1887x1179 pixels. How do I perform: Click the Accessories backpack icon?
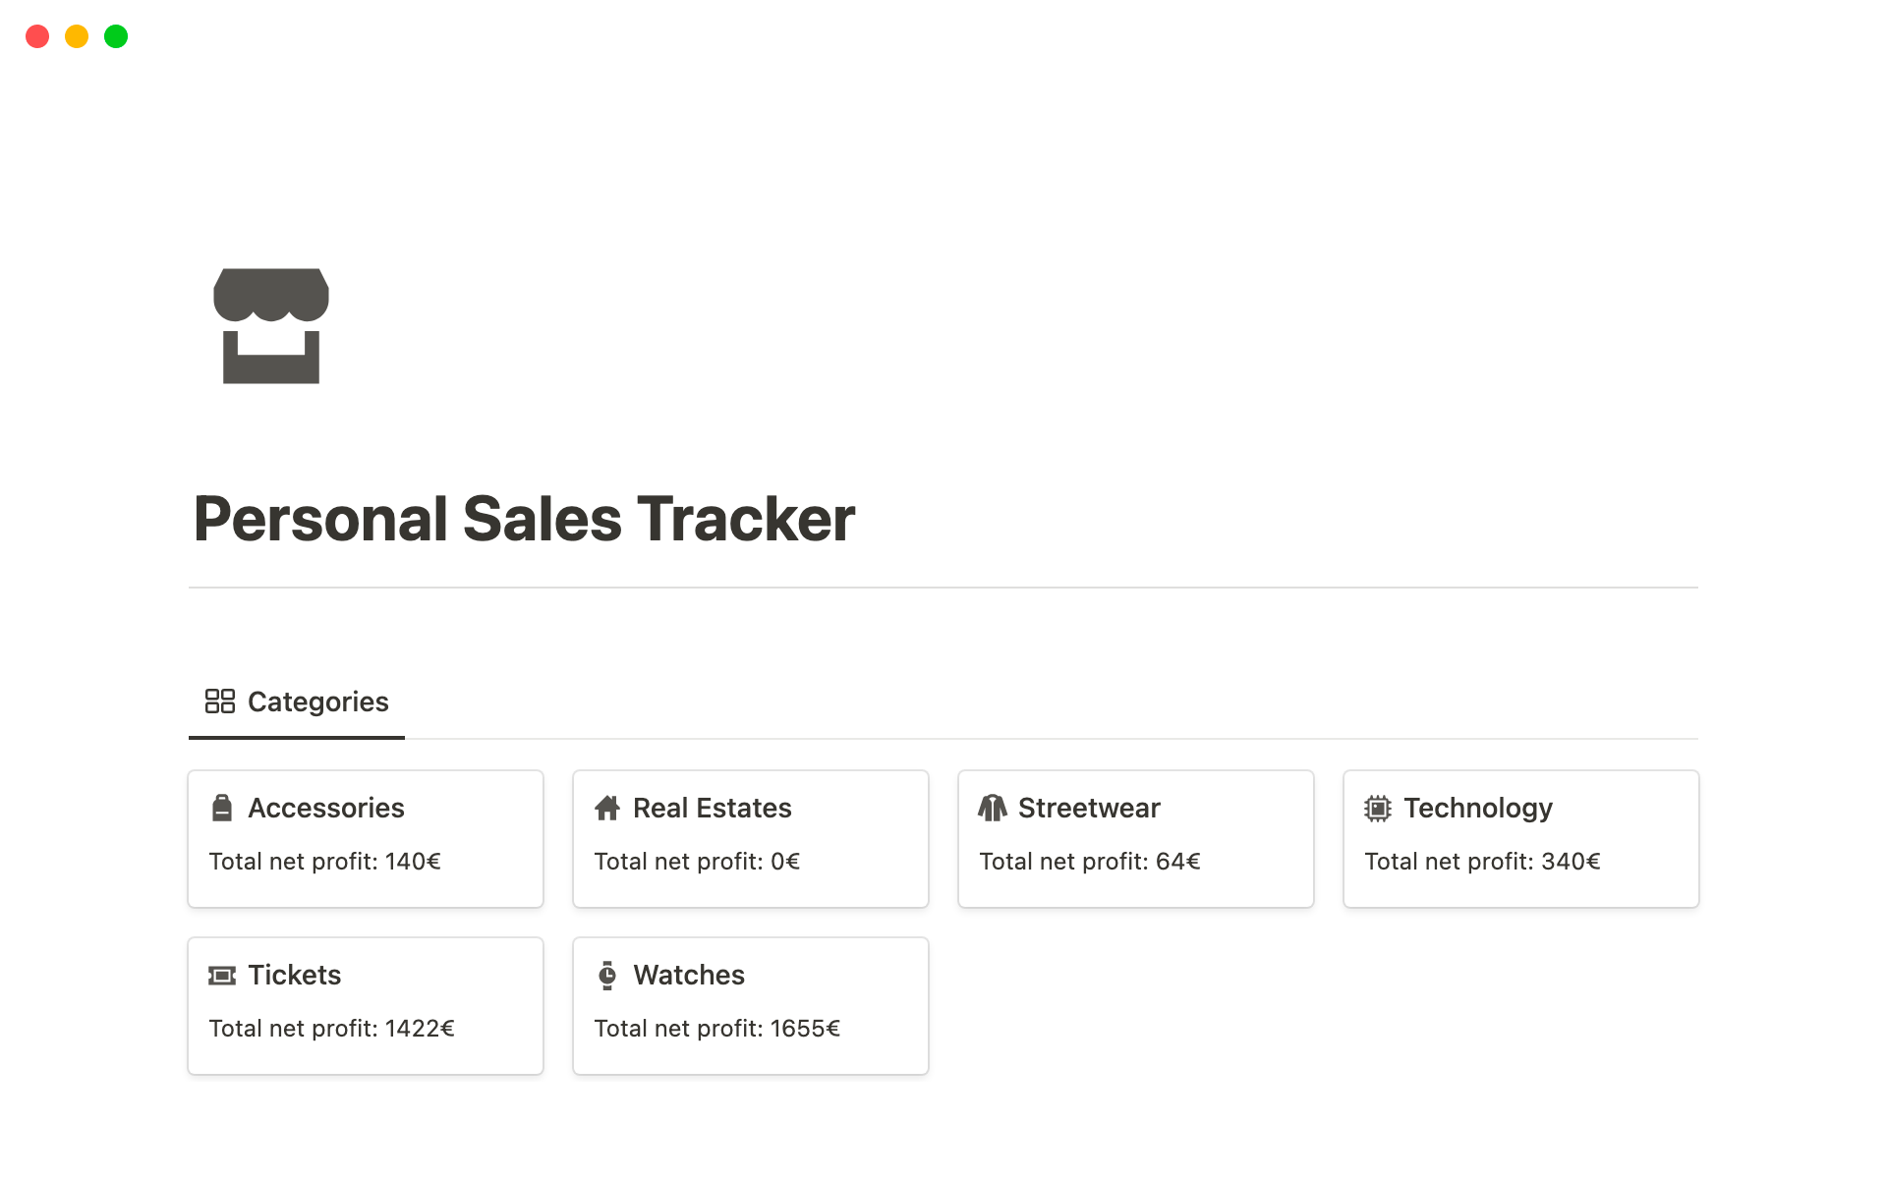(x=222, y=808)
